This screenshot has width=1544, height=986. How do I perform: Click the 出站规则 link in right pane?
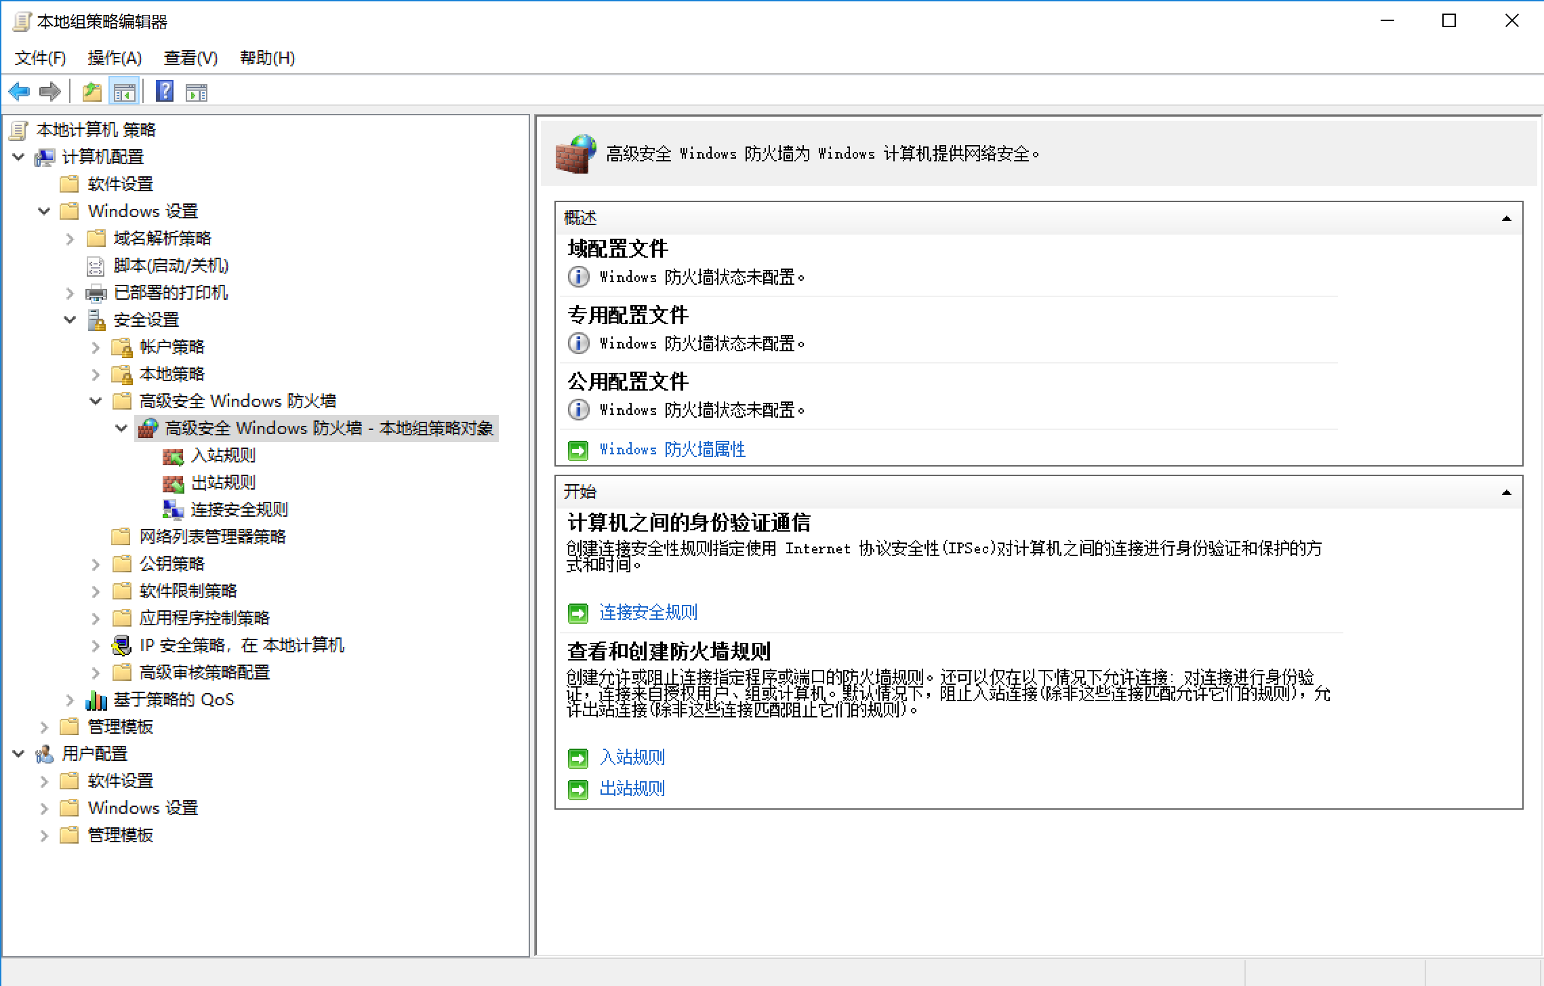[632, 789]
